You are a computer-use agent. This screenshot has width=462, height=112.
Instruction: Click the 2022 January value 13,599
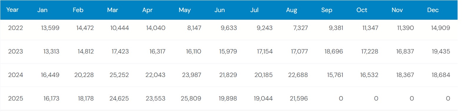tap(50, 28)
